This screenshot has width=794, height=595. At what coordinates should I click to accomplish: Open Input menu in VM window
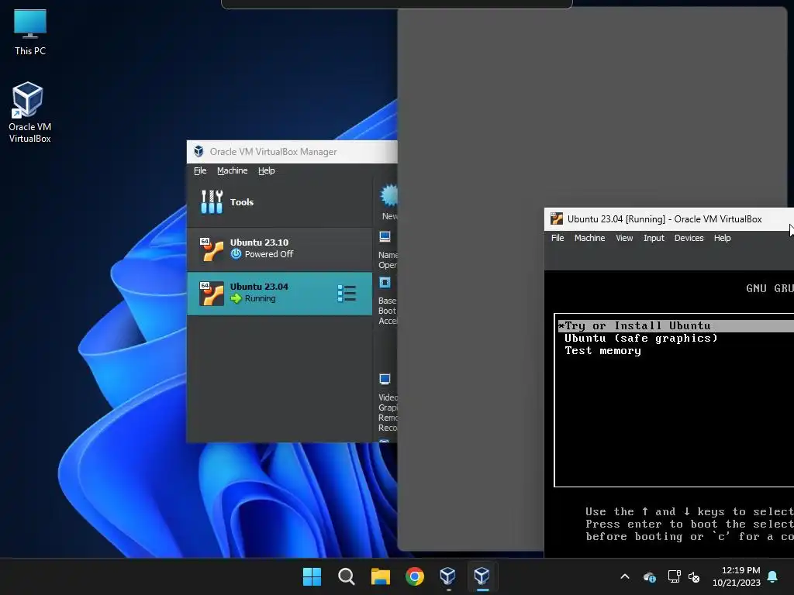click(654, 238)
